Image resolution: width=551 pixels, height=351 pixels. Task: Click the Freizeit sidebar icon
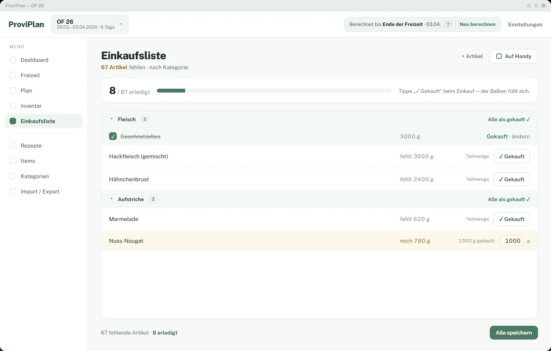(x=13, y=75)
